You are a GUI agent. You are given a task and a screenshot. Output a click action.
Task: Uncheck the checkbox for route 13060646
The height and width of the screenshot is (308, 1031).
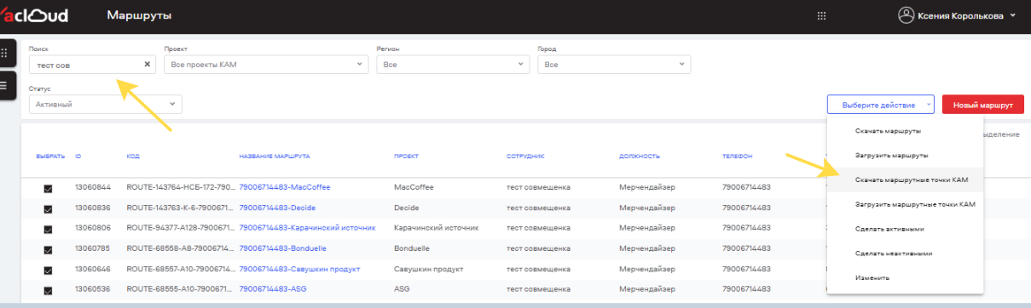click(48, 270)
